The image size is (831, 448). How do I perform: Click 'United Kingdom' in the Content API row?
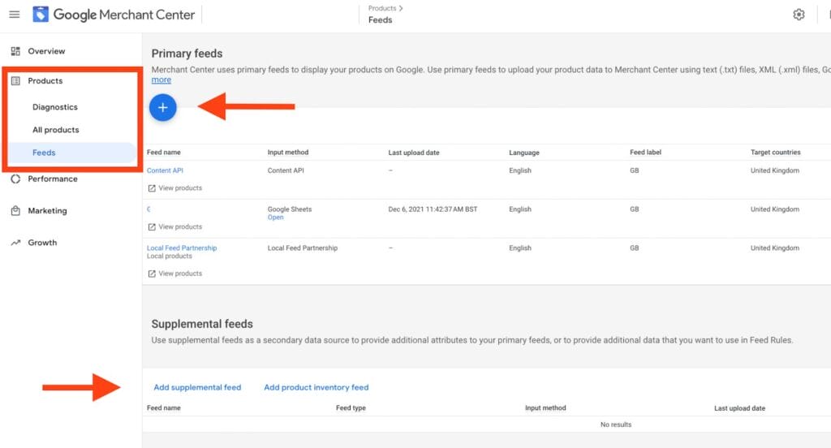(775, 170)
